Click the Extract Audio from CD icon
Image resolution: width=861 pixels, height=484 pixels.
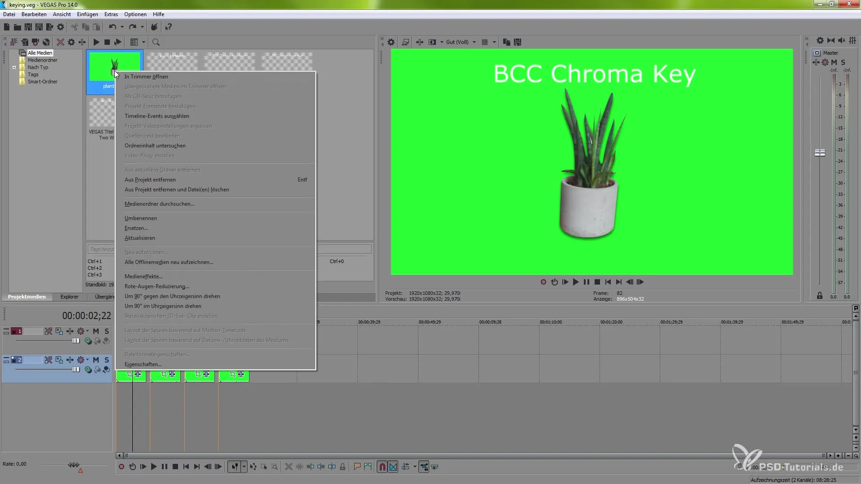point(46,42)
